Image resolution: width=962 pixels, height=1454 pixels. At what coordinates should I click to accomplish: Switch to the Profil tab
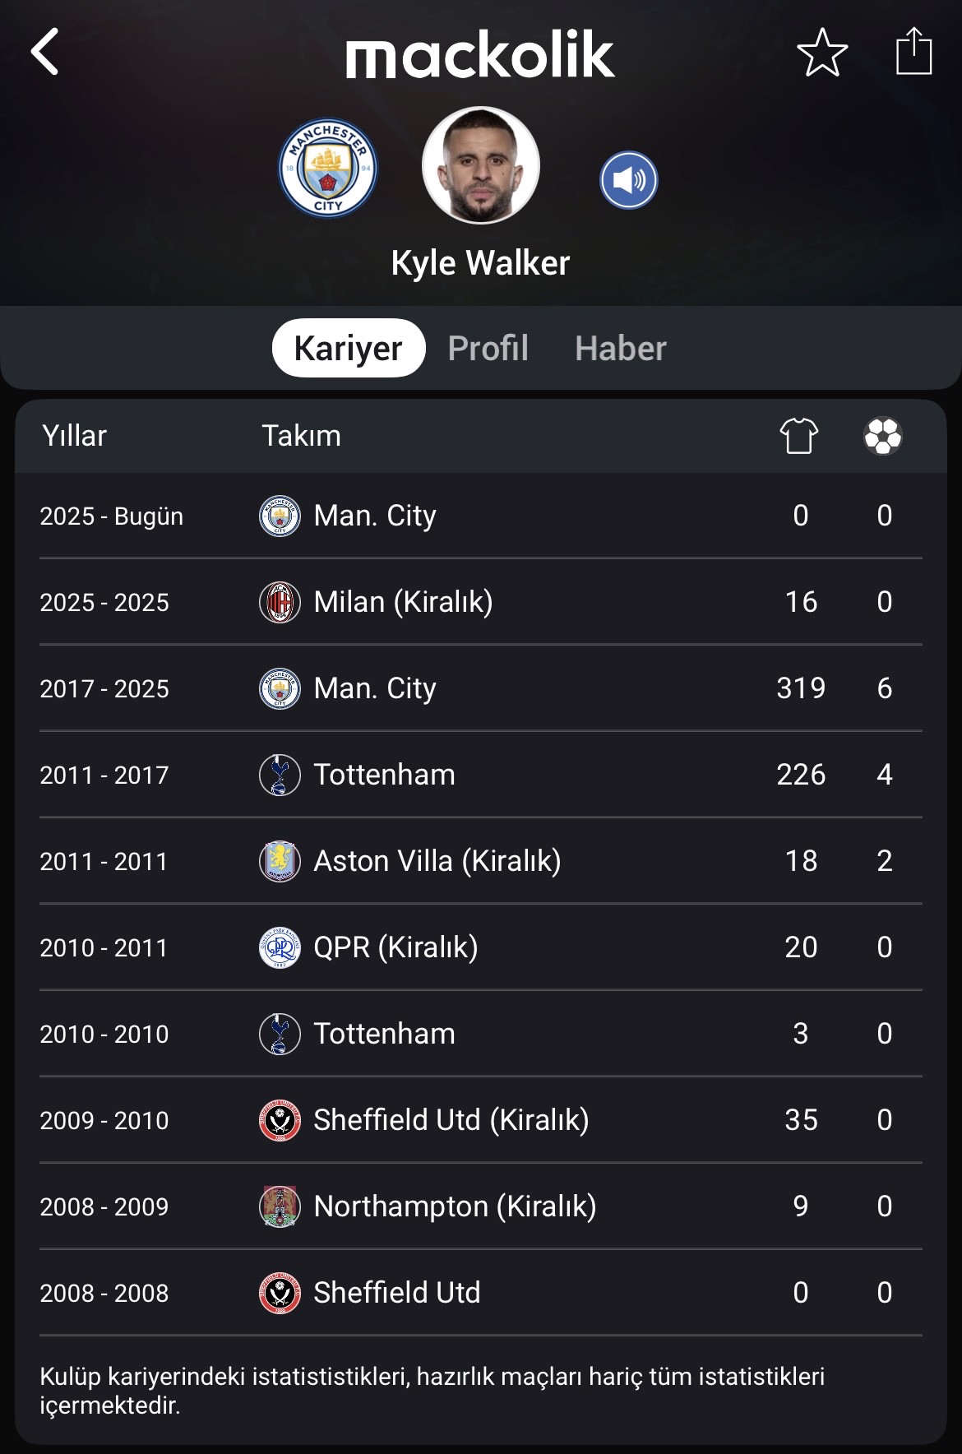pos(488,348)
